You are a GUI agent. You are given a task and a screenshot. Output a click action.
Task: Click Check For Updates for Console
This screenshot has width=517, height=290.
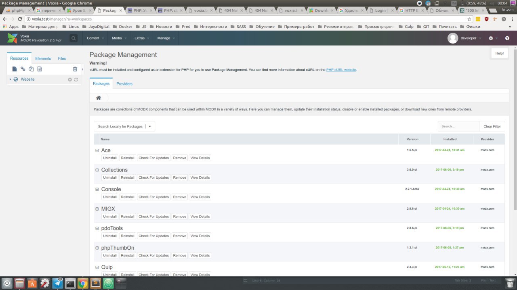pos(154,197)
